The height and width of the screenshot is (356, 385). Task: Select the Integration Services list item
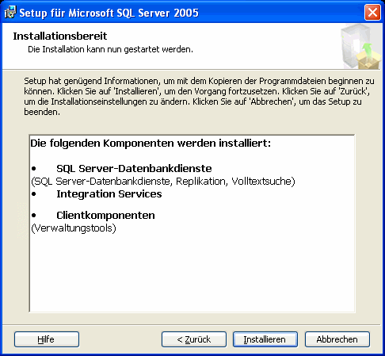pyautogui.click(x=109, y=194)
